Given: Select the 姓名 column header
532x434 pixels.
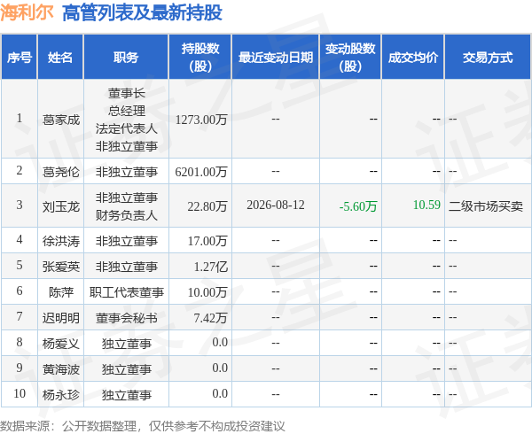Looking at the screenshot, I should point(60,57).
